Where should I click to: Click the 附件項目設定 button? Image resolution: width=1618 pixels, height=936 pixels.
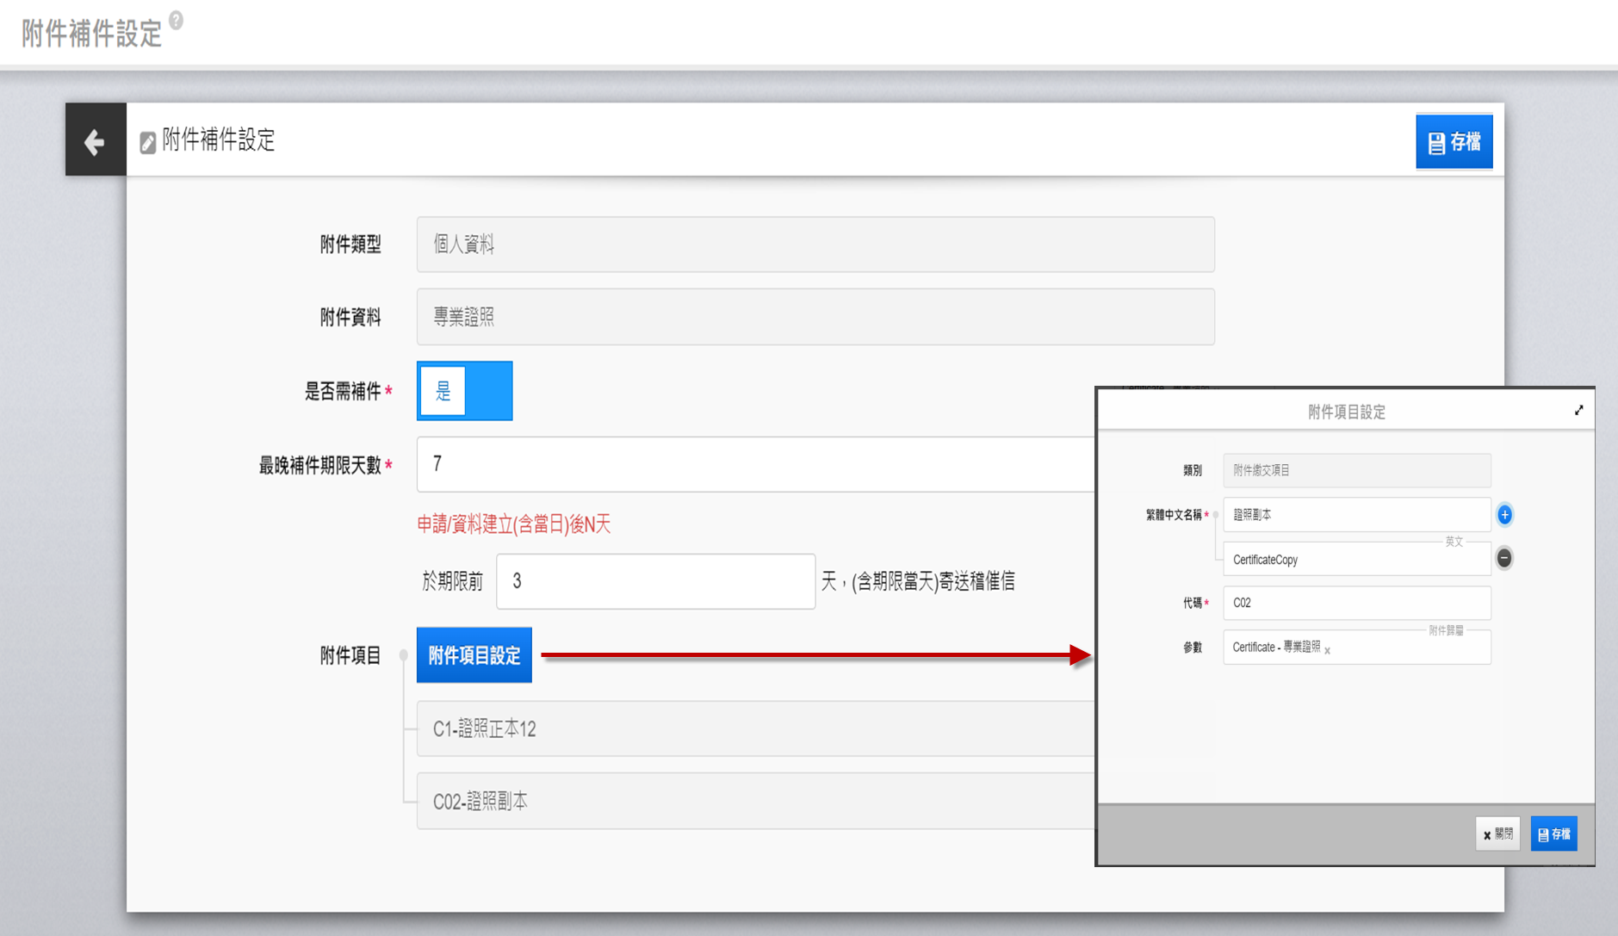coord(474,655)
